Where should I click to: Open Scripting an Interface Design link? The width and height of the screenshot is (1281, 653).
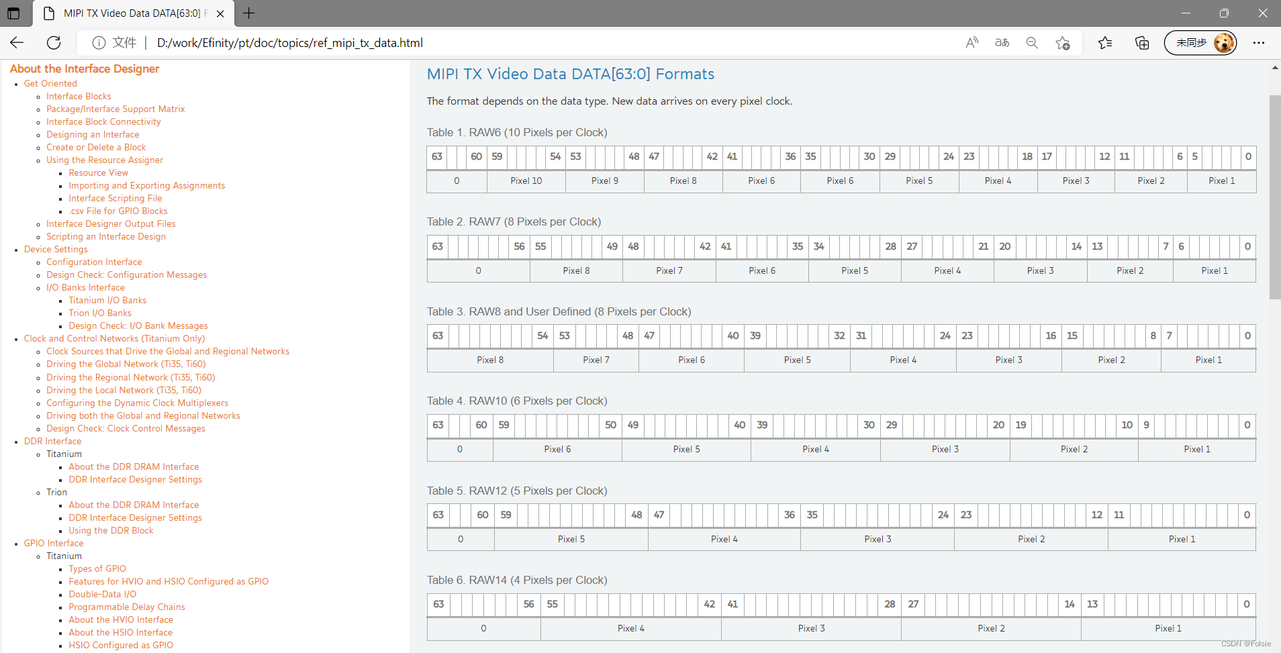tap(106, 236)
